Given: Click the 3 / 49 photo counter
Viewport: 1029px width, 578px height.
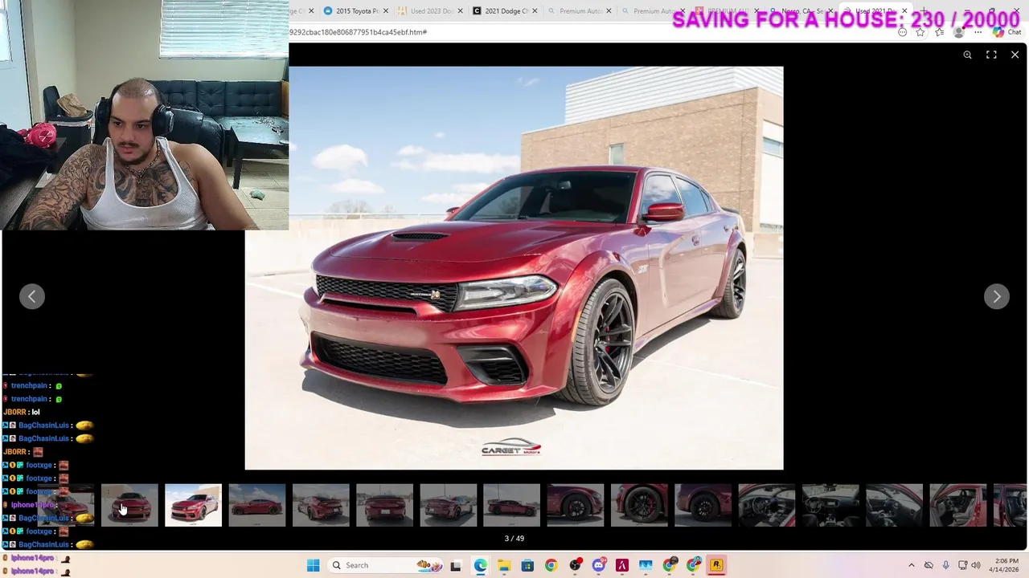Looking at the screenshot, I should point(514,539).
